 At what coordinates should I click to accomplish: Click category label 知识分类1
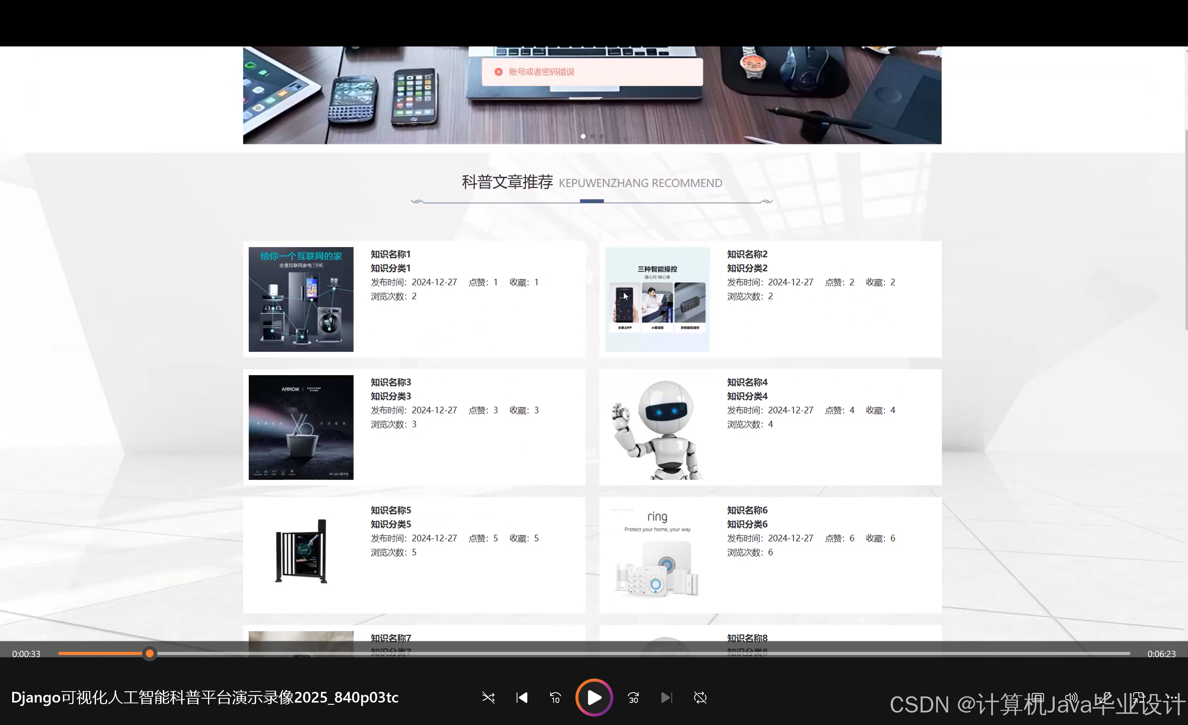(391, 268)
